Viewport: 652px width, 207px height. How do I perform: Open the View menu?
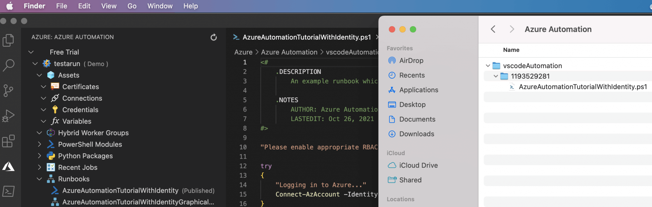pyautogui.click(x=109, y=6)
